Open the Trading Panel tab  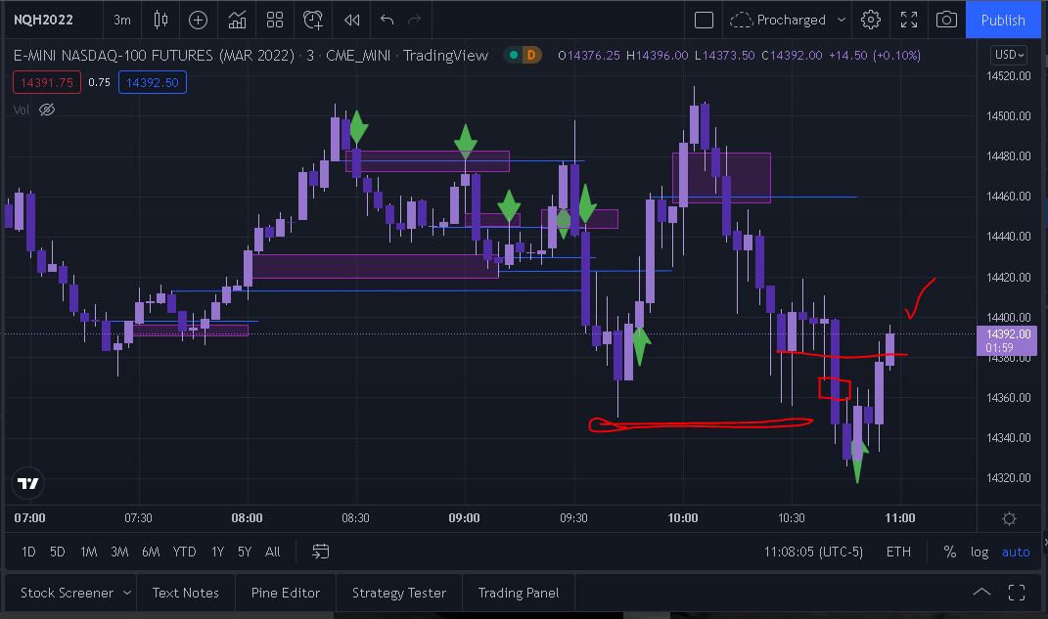tap(519, 593)
